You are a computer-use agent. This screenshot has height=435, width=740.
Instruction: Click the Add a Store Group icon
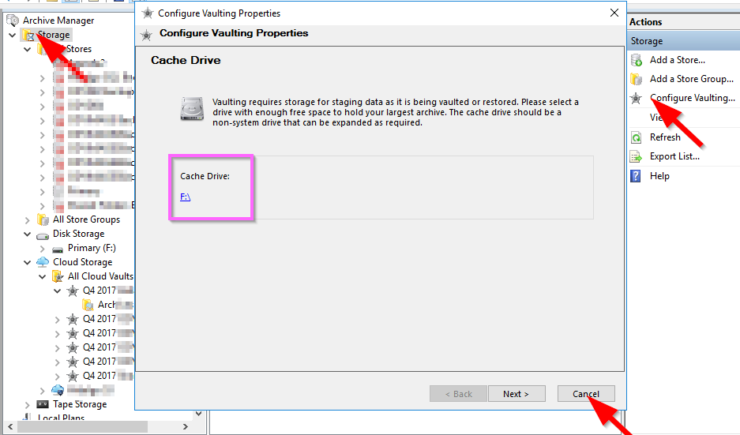(637, 79)
